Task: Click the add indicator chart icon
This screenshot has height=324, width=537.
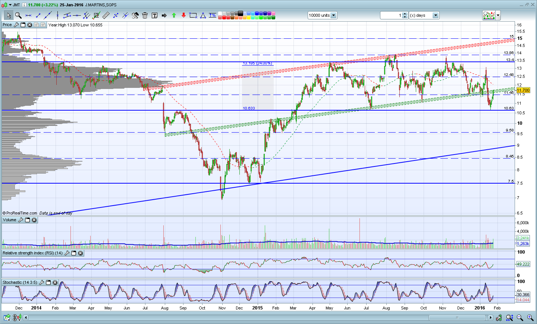Action: (x=489, y=15)
